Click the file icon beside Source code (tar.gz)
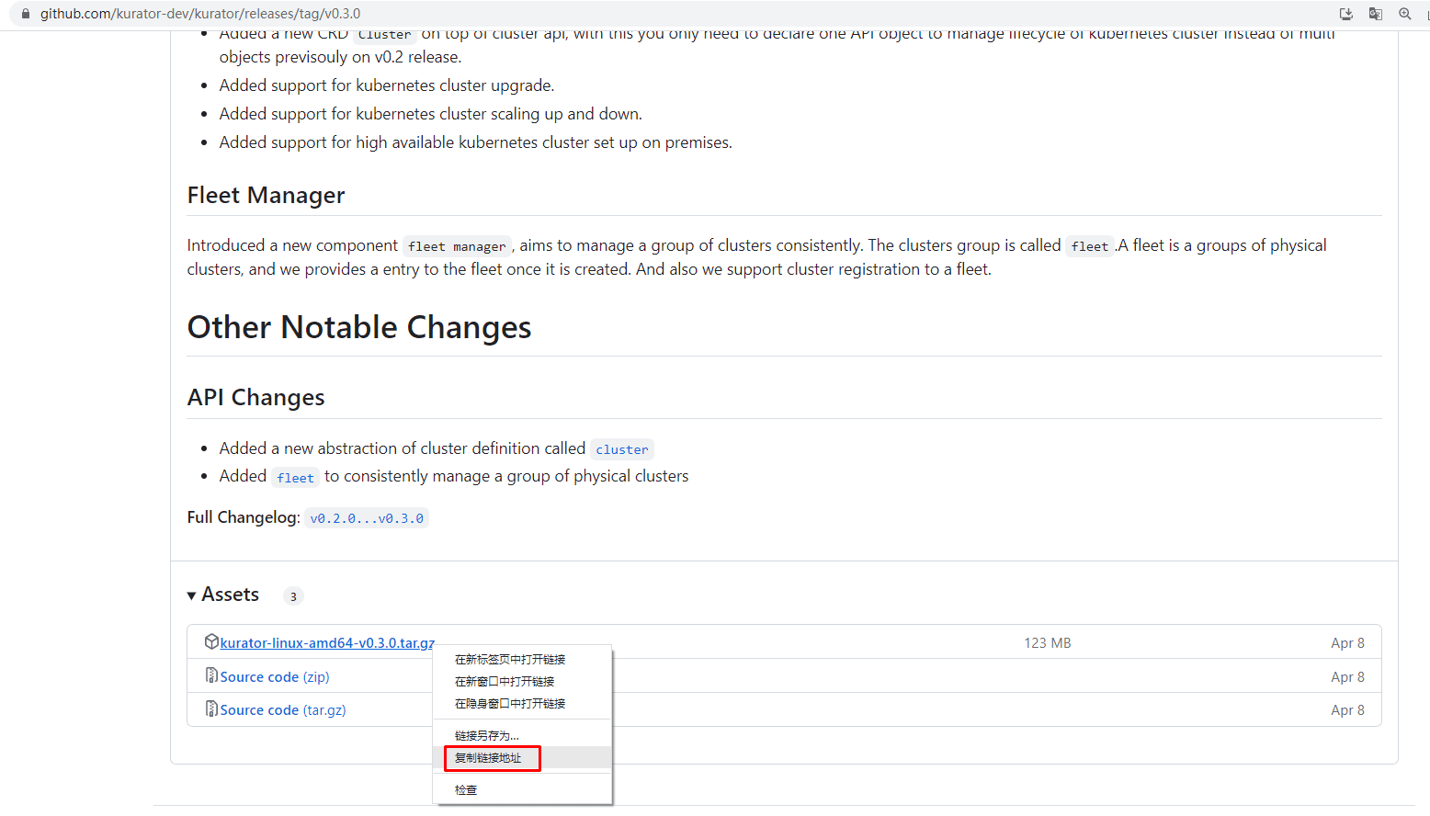The image size is (1430, 816). coord(211,708)
